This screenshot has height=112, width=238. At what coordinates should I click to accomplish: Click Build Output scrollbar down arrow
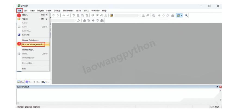click(x=220, y=100)
